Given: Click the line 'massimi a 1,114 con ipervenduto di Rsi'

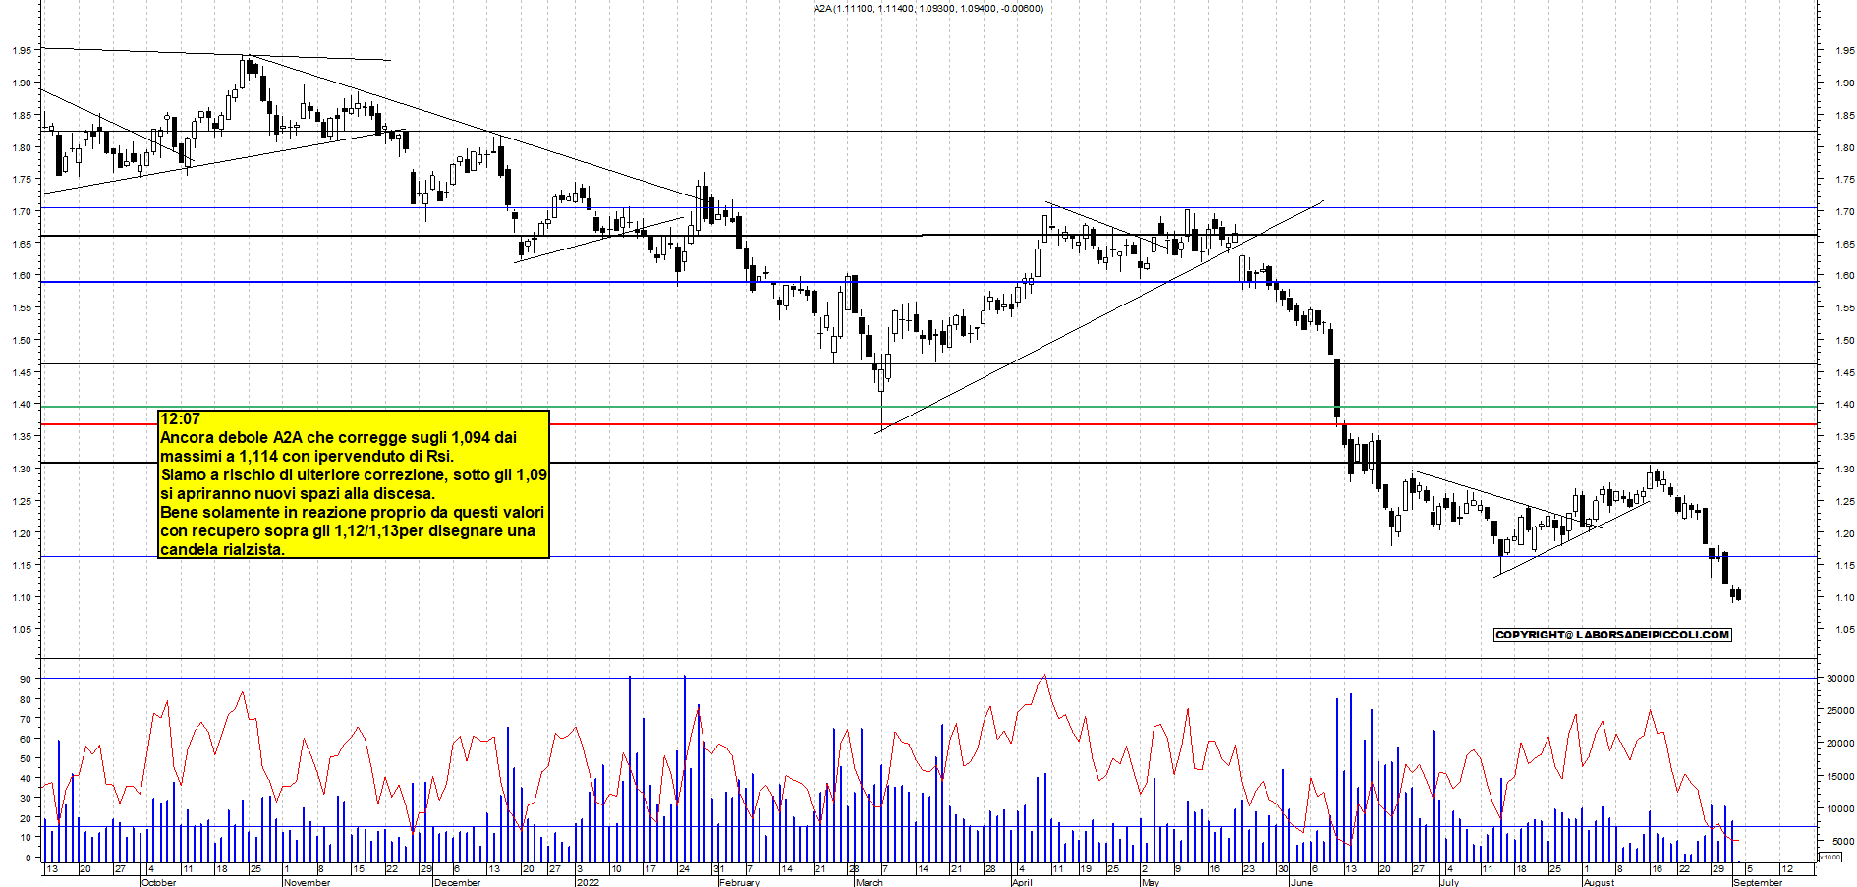Looking at the screenshot, I should pos(308,456).
